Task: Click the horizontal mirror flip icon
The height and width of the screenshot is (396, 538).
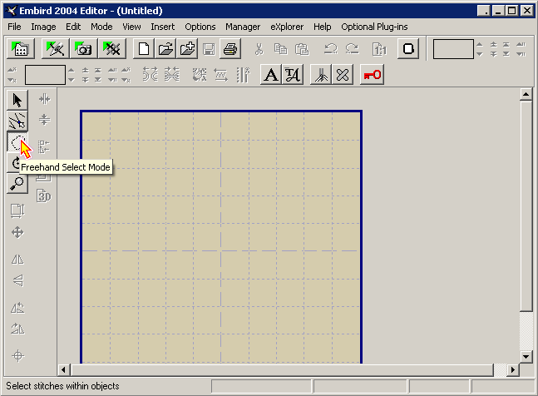Action: point(17,260)
